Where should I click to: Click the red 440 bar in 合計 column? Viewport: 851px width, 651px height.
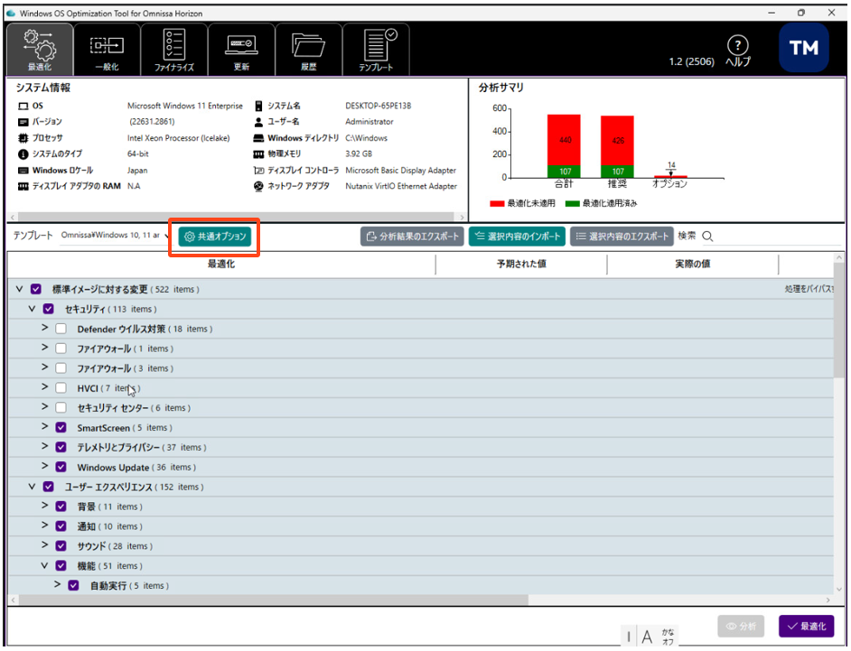click(564, 140)
